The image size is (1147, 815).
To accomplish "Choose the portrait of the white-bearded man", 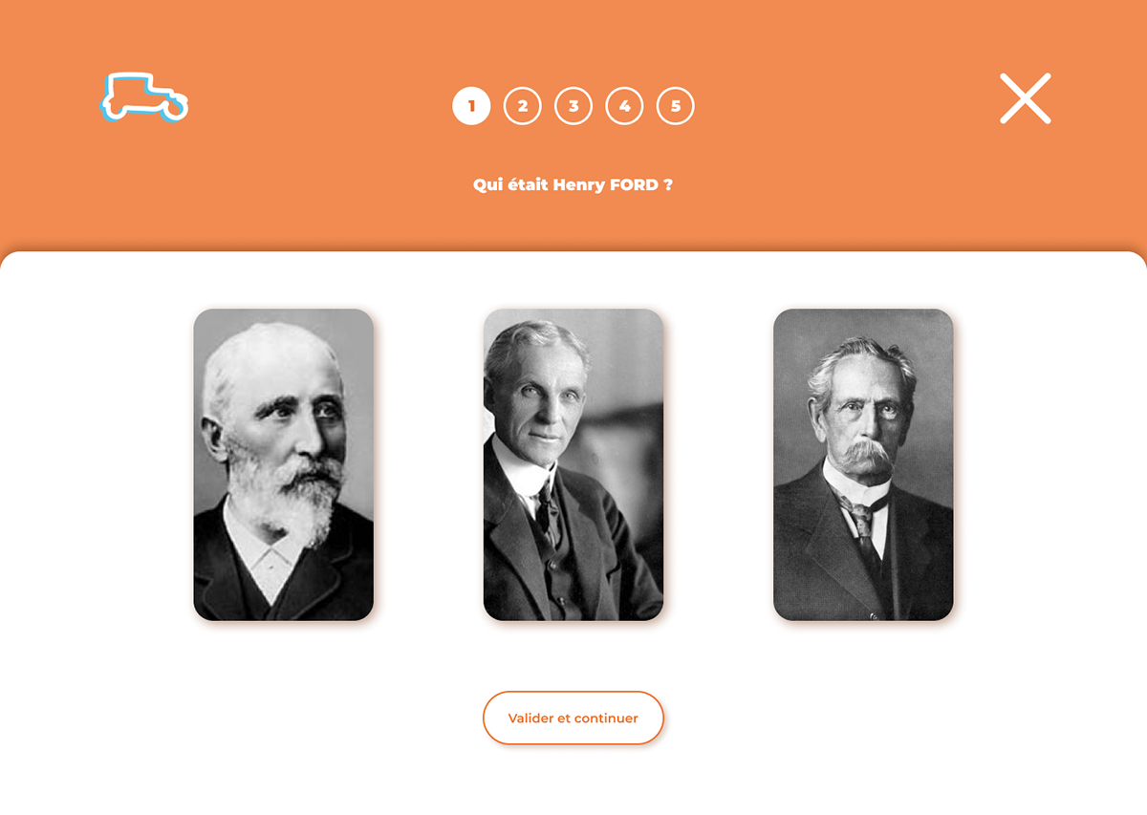I will 284,464.
